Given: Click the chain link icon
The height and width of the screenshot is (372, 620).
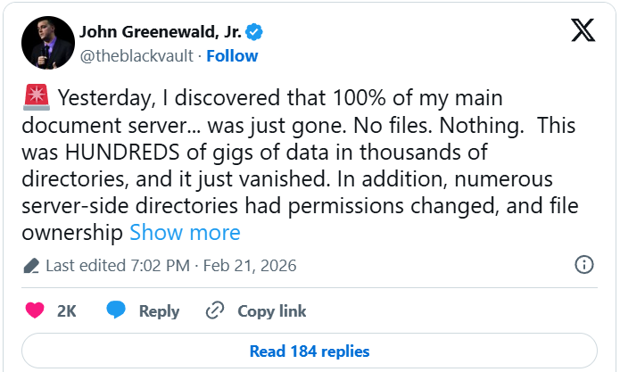Looking at the screenshot, I should (214, 310).
